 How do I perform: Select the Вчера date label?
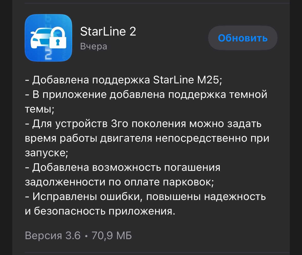[93, 46]
